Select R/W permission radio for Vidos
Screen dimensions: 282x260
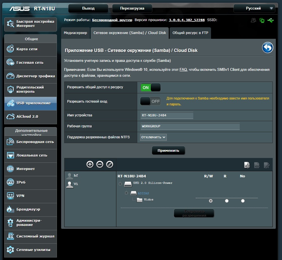click(210, 201)
